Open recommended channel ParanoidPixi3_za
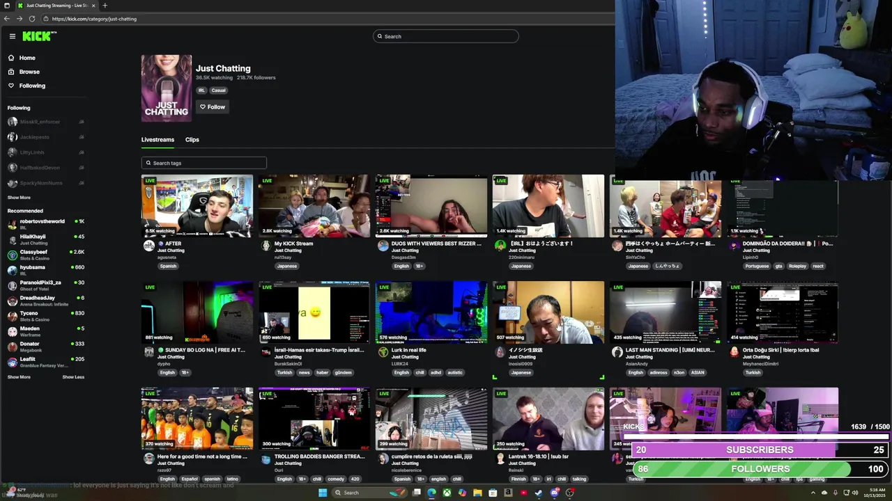The width and height of the screenshot is (892, 501). point(46,285)
